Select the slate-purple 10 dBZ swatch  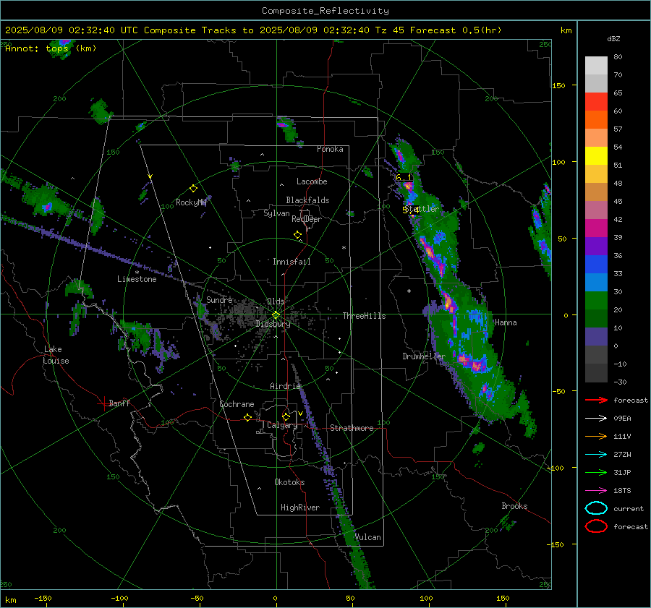pyautogui.click(x=596, y=337)
